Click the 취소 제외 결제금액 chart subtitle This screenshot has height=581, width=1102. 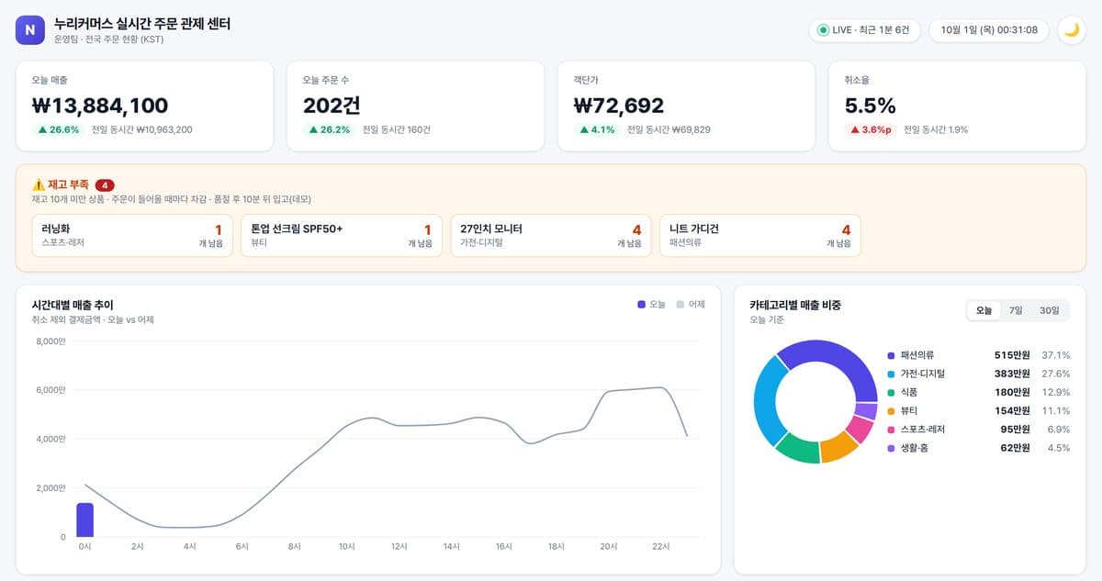[x=93, y=319]
